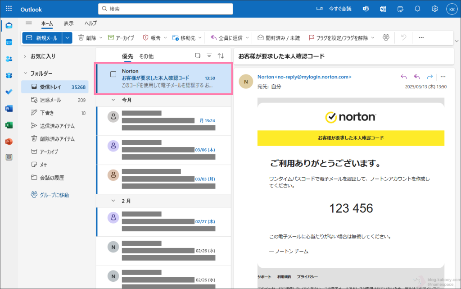Follow the グループに移動 link

tap(50, 195)
